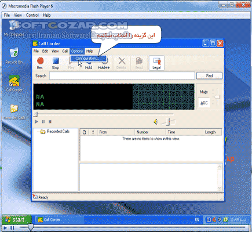This screenshot has height=232, width=252.
Task: Click the playback position slider thumb
Action: (35, 114)
